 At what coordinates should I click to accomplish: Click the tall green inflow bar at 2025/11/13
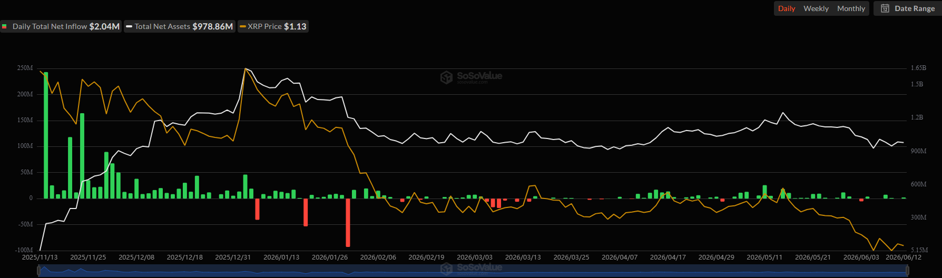pyautogui.click(x=46, y=135)
